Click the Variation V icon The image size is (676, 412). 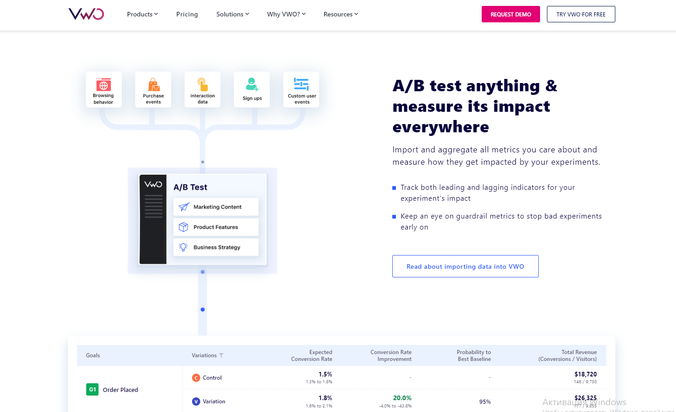(196, 402)
